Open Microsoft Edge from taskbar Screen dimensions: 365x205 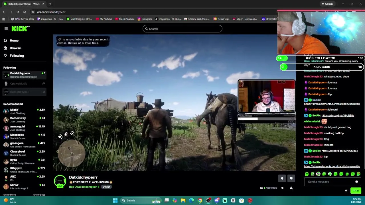pyautogui.click(x=191, y=200)
